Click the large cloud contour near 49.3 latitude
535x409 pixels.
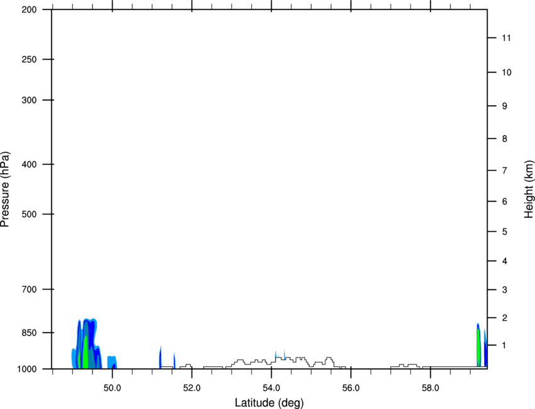tap(86, 344)
